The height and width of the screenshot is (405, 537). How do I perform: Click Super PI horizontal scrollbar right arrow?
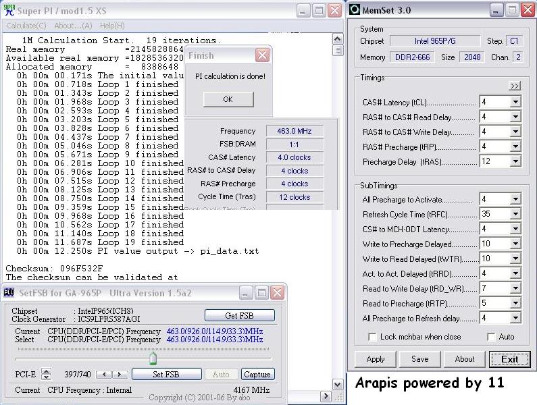pyautogui.click(x=326, y=396)
